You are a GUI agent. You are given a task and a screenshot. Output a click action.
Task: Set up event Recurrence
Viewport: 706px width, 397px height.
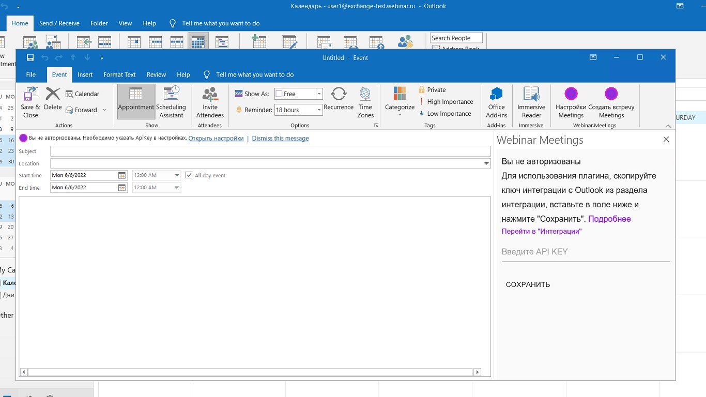click(x=339, y=98)
